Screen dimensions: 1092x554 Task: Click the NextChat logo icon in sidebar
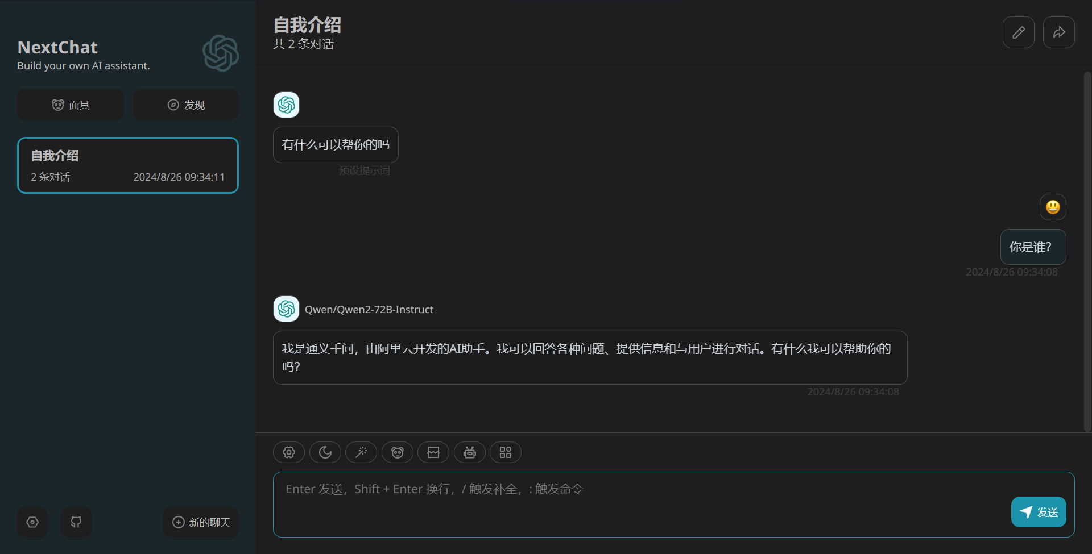tap(221, 53)
